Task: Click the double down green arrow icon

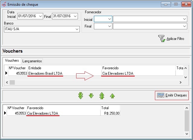Action: 80,96
